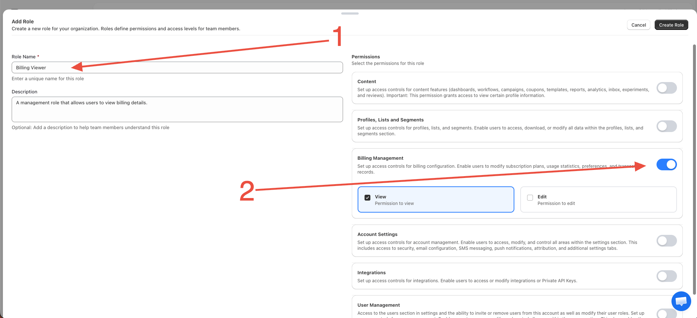Click the "Billing Management" heading text
This screenshot has height=318, width=697.
pos(380,158)
